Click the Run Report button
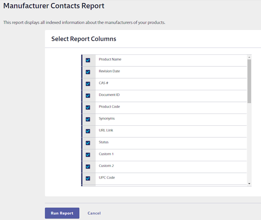The height and width of the screenshot is (220, 261). (x=62, y=213)
